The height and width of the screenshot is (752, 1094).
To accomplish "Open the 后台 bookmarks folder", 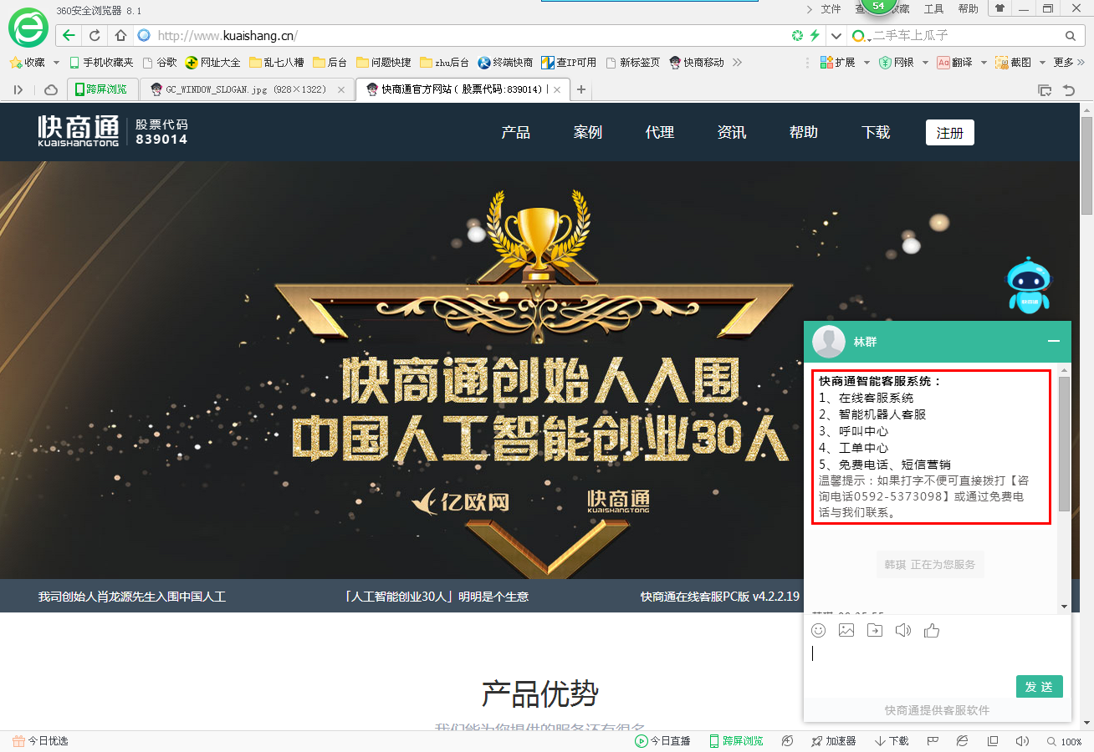I will click(330, 63).
